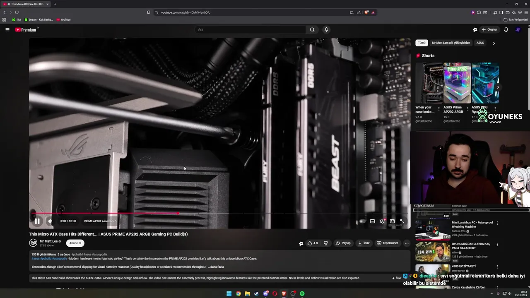Open Mini Lunchbox PC video thumbnail
Viewport: 530px width, 298px height.
tap(433, 230)
